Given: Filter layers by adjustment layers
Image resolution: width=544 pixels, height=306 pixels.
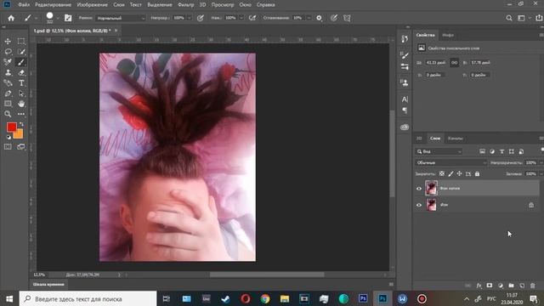Looking at the screenshot, I should [x=492, y=151].
